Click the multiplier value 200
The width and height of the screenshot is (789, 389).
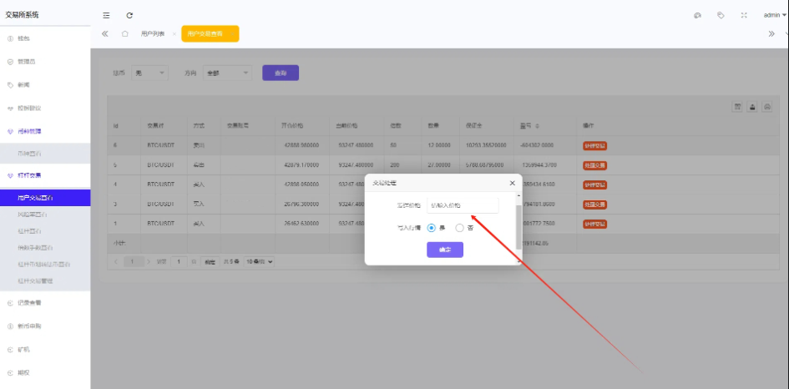click(394, 164)
